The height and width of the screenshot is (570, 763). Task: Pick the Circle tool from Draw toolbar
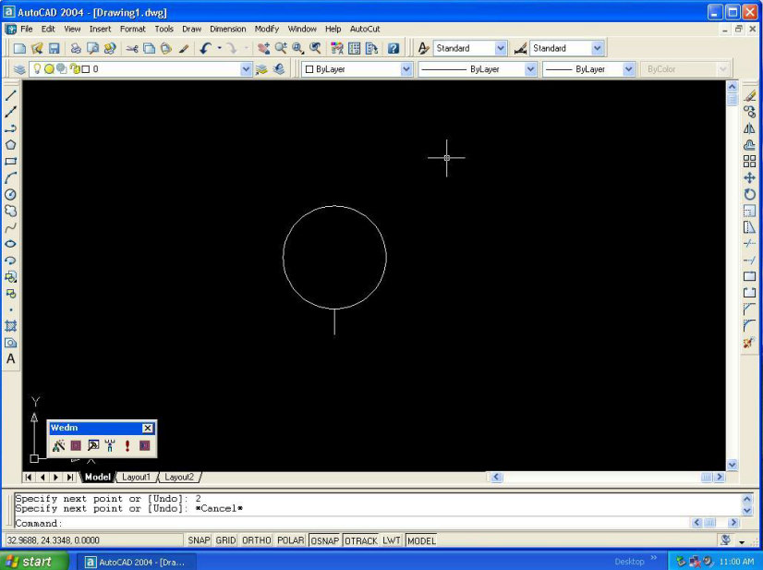coord(11,194)
